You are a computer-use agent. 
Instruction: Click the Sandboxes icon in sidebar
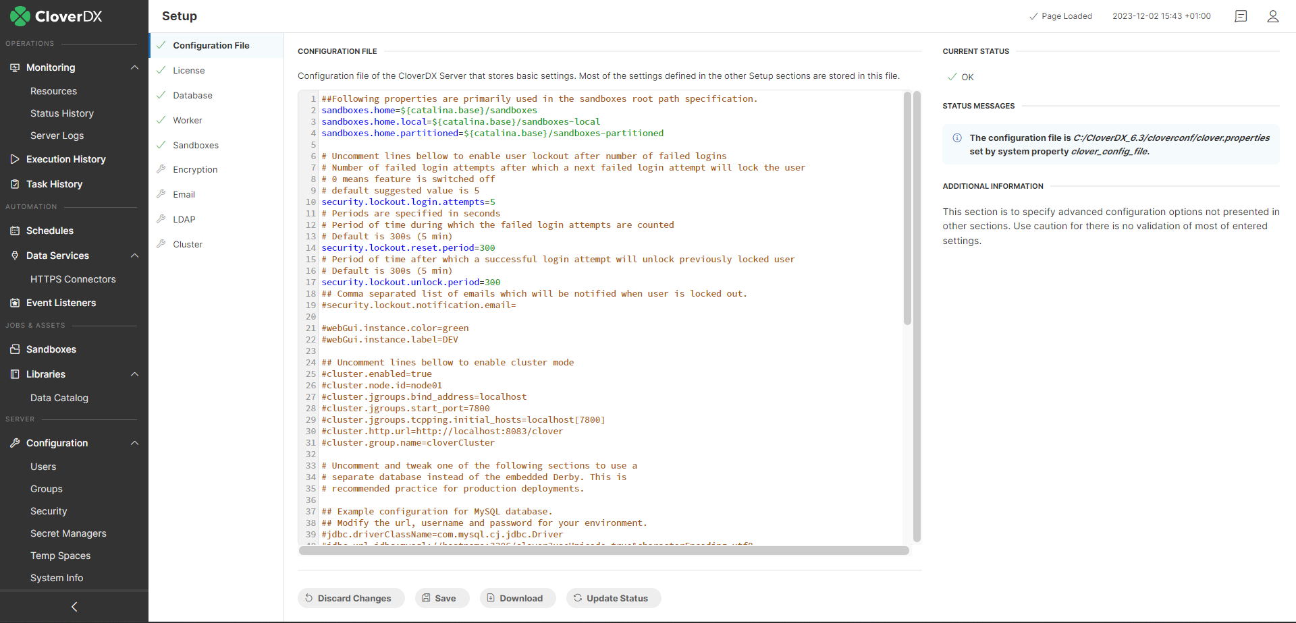(x=15, y=349)
